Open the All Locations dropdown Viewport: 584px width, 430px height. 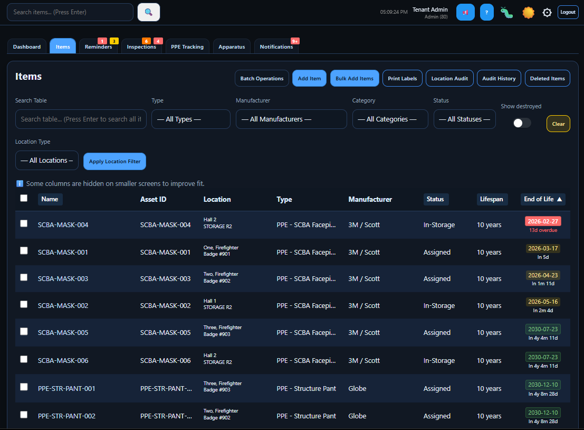click(46, 160)
